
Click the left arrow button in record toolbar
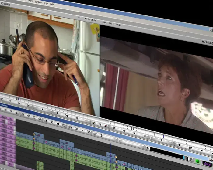click(x=202, y=151)
